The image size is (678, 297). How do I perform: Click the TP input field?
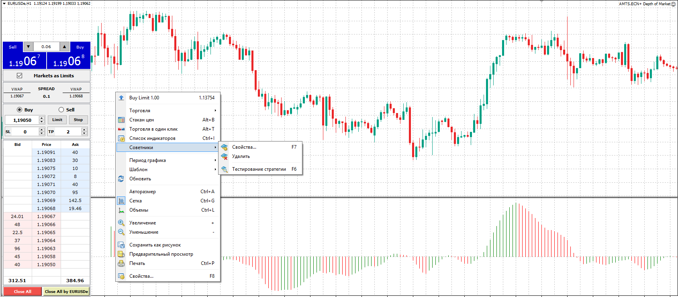pos(68,131)
